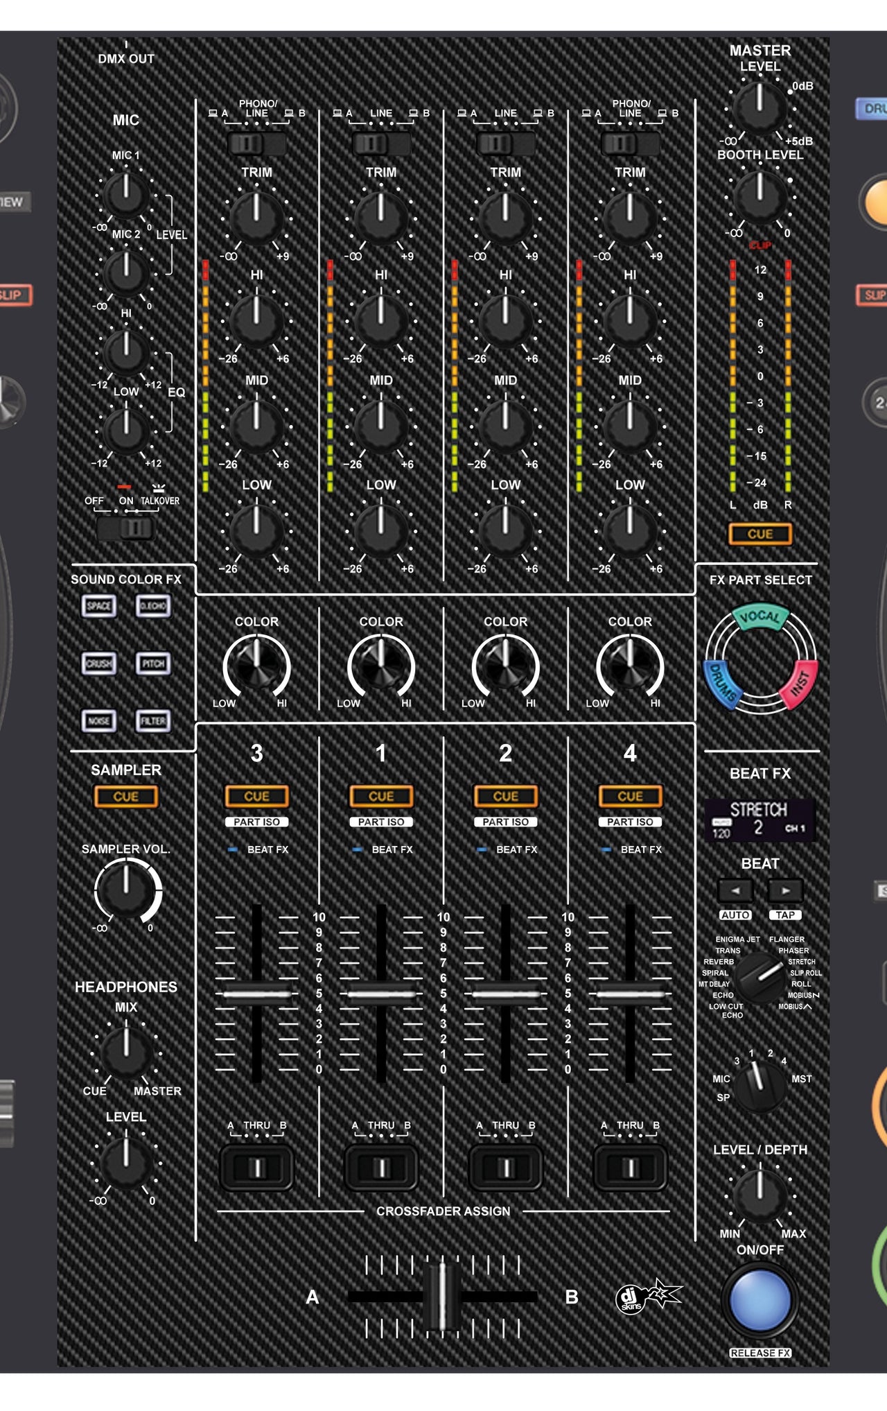The width and height of the screenshot is (887, 1411).
Task: Click the Beat FX channel selector knob
Action: 759,1087
